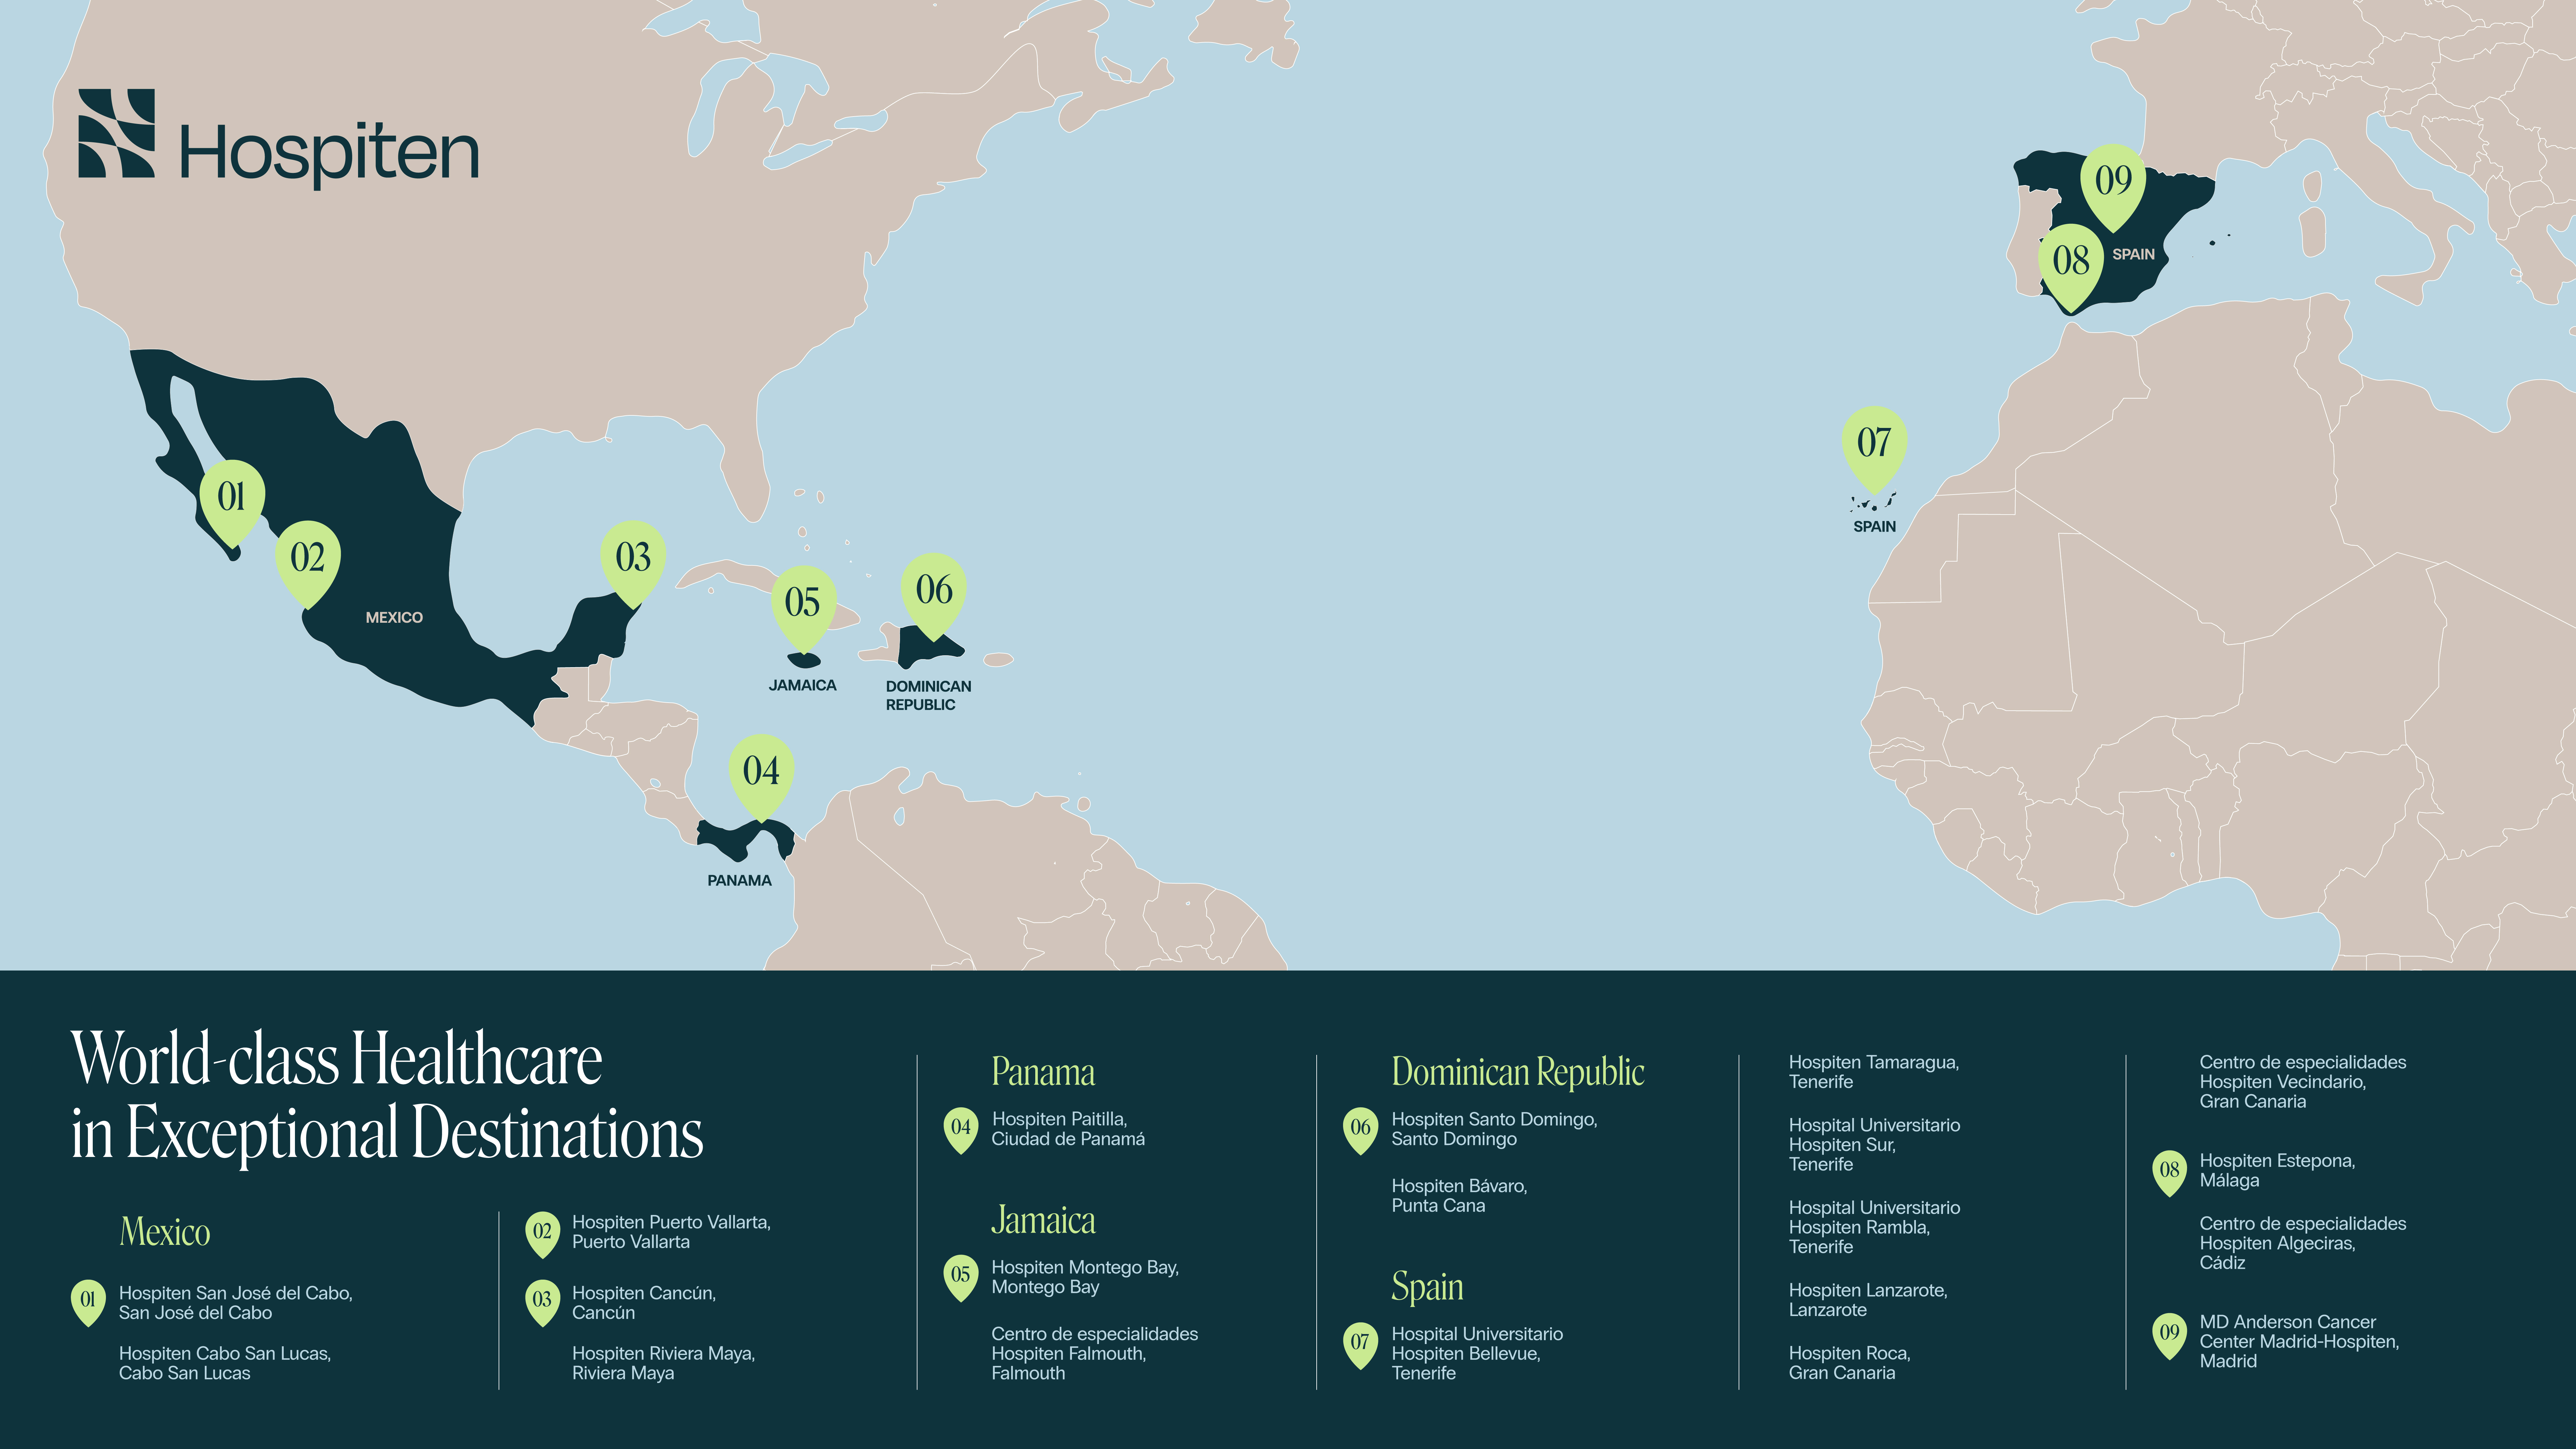Click map pin 03 over Cancún
This screenshot has height=1449, width=2576.
(633, 557)
